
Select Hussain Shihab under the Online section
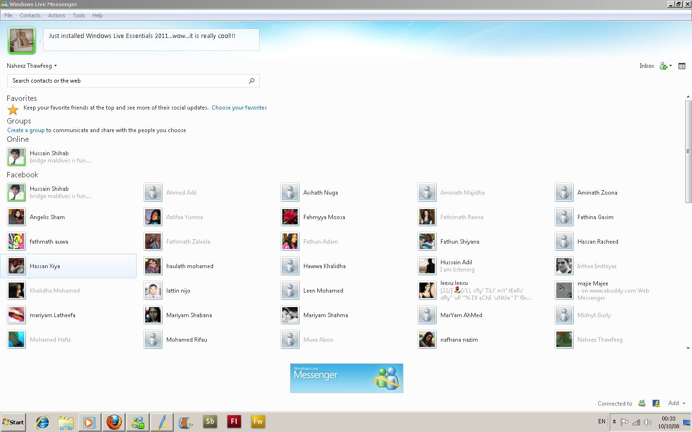tap(49, 157)
